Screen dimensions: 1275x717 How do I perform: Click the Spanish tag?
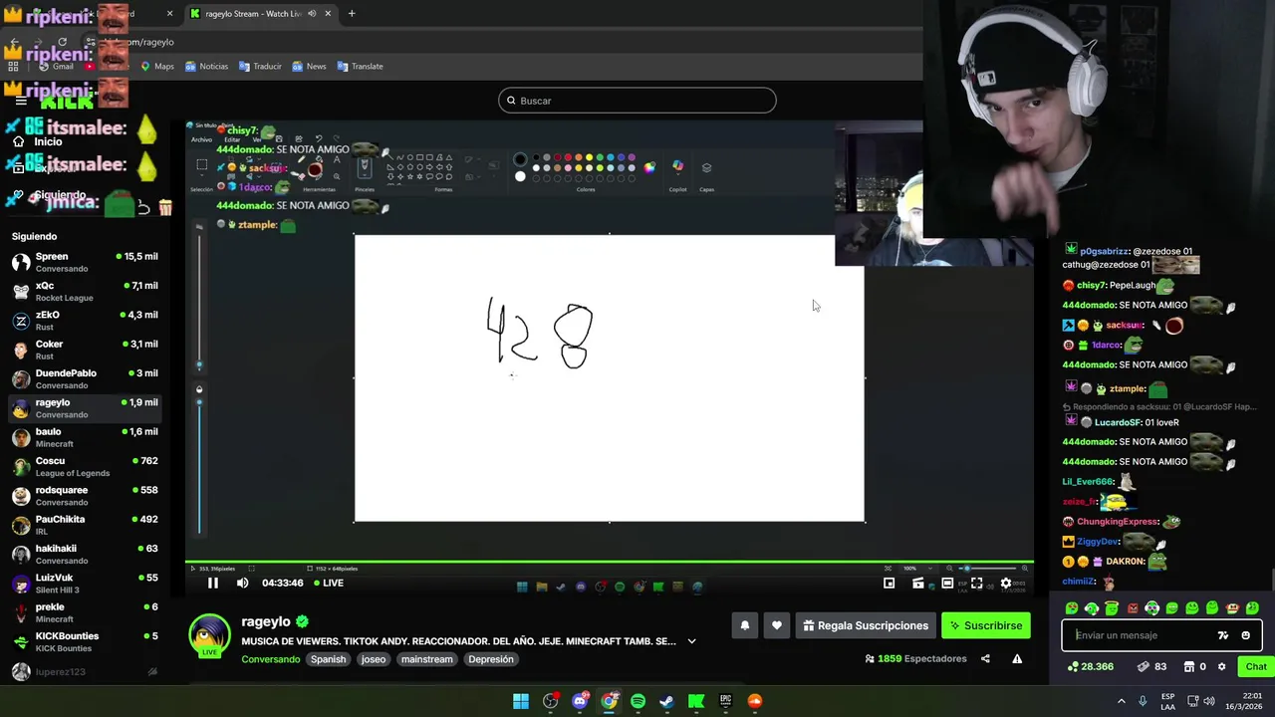328,659
